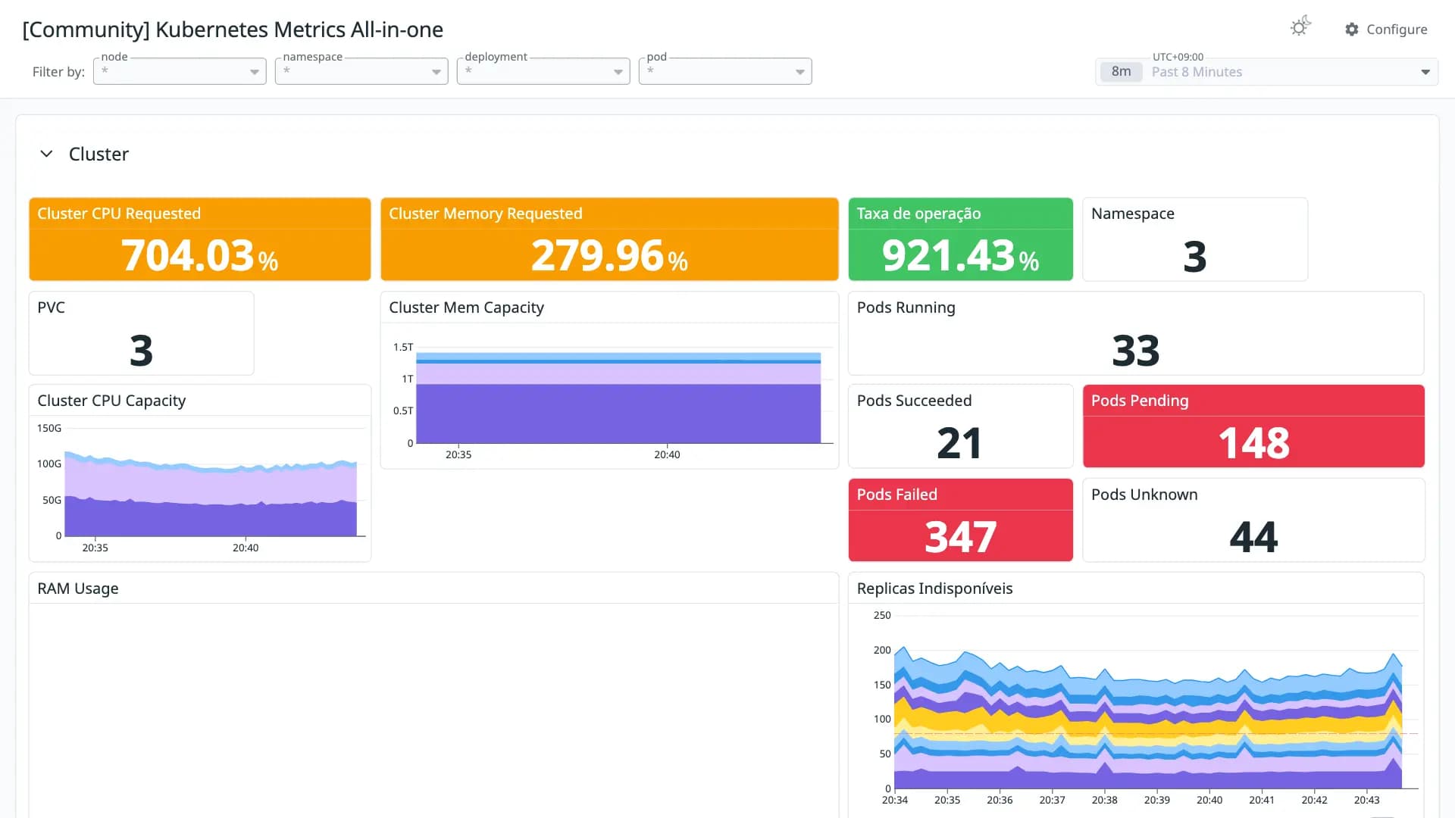Click the 20:35 tick on Cluster CPU Capacity chart
This screenshot has height=818, width=1455.
coord(95,548)
